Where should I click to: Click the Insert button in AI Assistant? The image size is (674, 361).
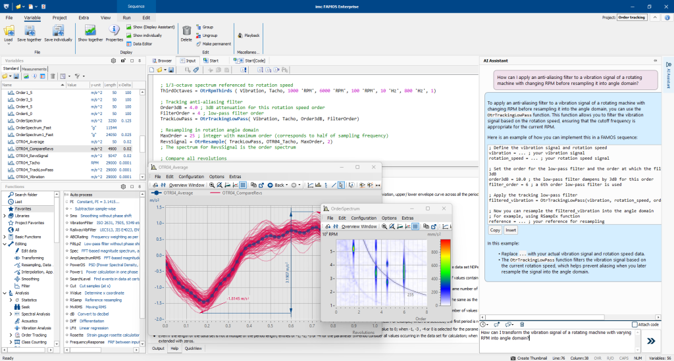511,230
